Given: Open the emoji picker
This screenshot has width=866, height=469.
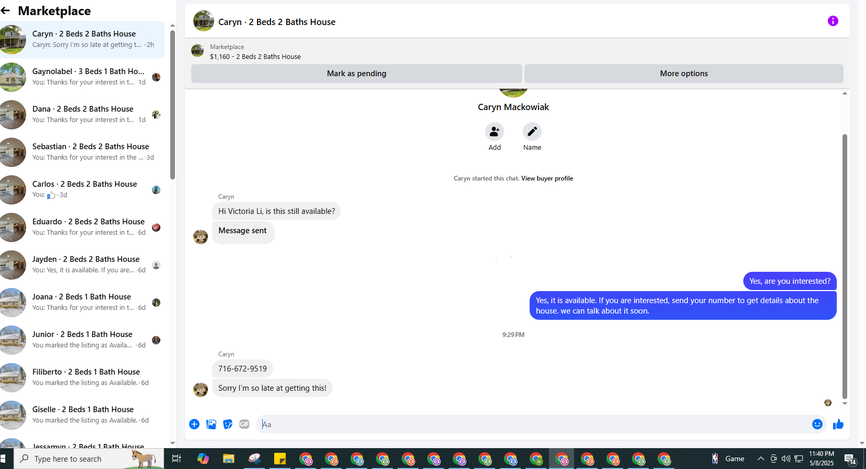Looking at the screenshot, I should (x=817, y=424).
